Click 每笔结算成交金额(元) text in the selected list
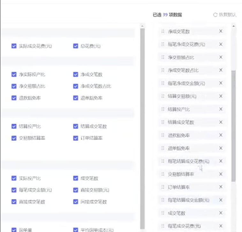 coord(189,200)
